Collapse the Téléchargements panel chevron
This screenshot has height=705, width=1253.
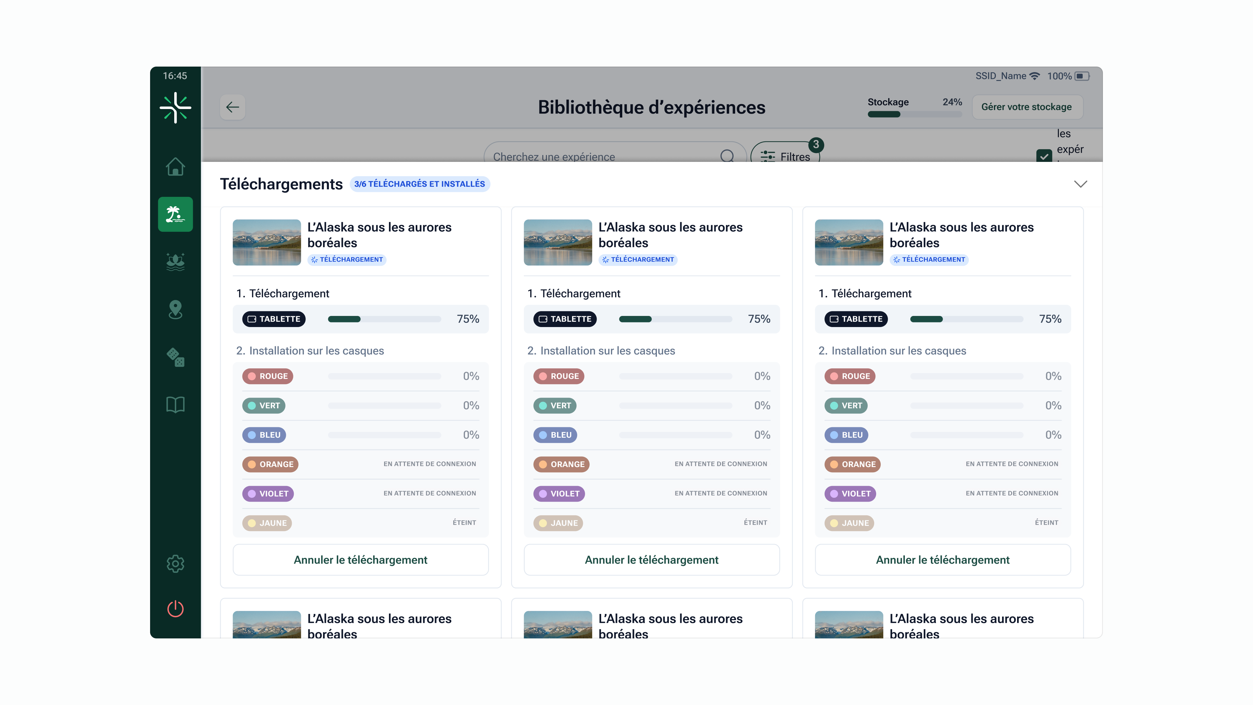click(1080, 184)
